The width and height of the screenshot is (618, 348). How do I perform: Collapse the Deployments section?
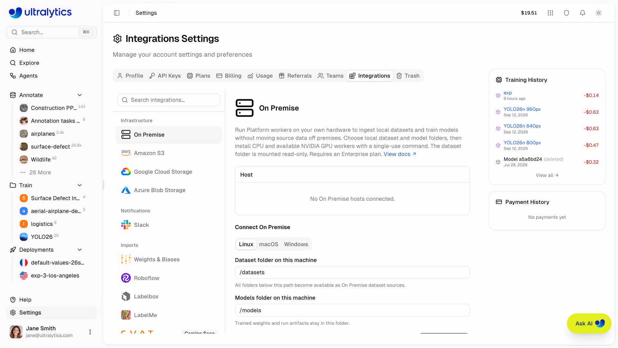coord(80,250)
